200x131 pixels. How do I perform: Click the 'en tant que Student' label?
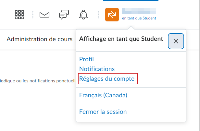click(139, 18)
